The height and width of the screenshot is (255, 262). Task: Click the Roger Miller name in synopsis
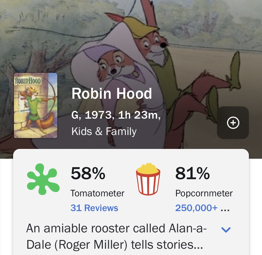92,245
